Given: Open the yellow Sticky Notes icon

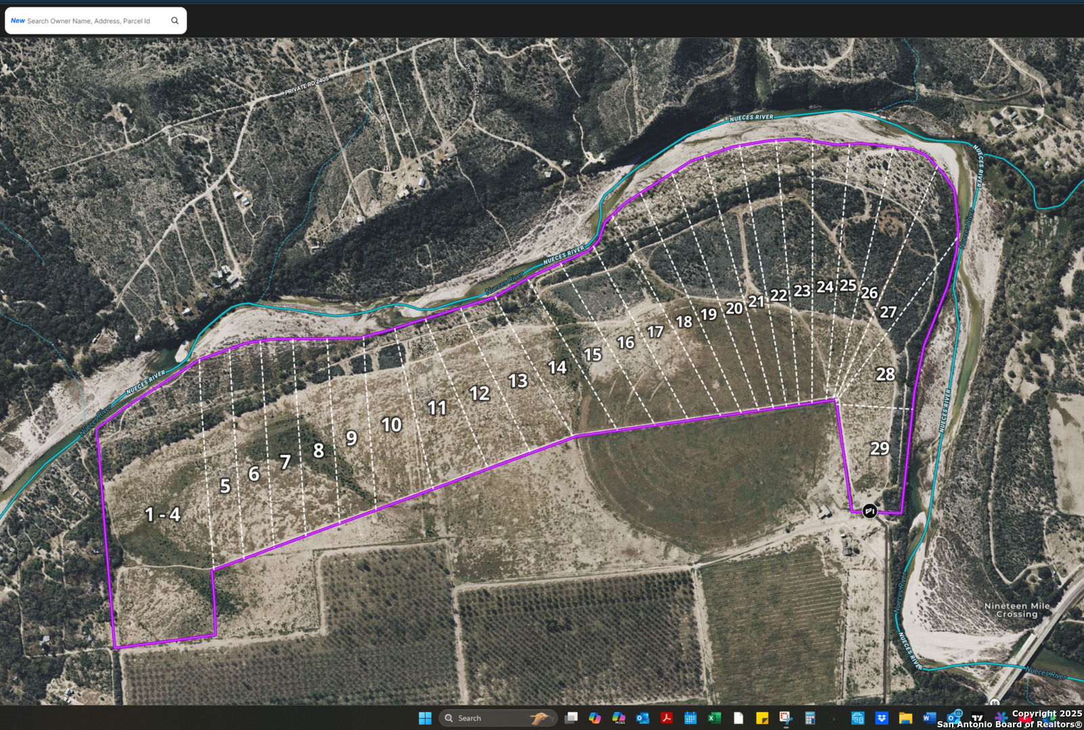Looking at the screenshot, I should tap(762, 718).
